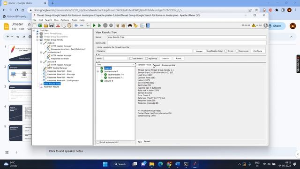Select the Parsed view tab at bottom
The image size is (300, 169).
tap(147, 141)
